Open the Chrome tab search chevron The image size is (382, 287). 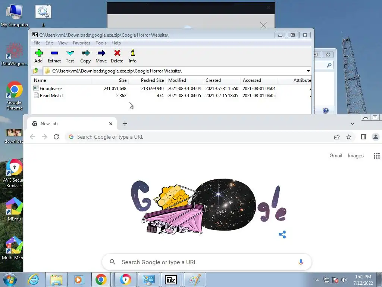(x=352, y=124)
